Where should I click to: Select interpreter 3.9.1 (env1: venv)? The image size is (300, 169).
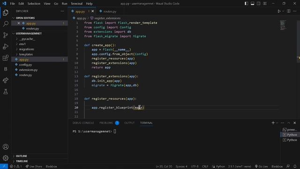tap(240, 166)
